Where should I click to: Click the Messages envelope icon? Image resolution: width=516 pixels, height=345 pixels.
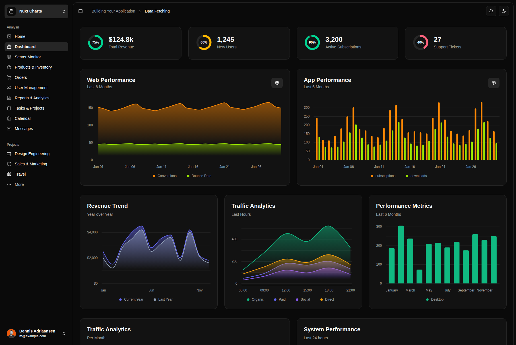pos(9,129)
